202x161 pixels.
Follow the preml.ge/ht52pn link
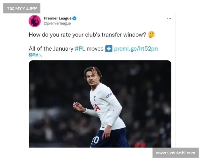[x=136, y=49]
